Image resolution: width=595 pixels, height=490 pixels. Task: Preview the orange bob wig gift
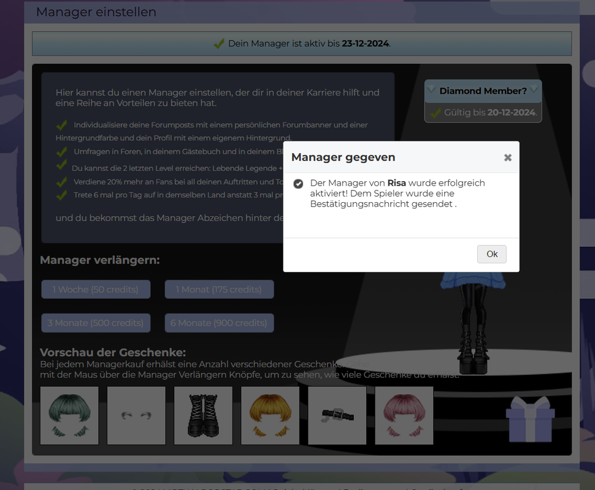click(x=270, y=415)
